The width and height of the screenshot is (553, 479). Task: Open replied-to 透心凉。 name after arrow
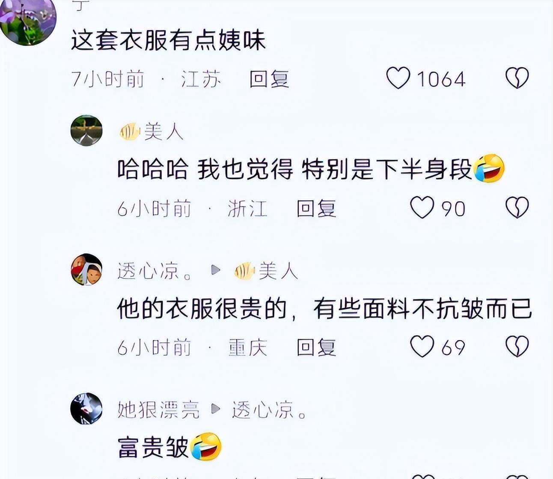(x=269, y=410)
